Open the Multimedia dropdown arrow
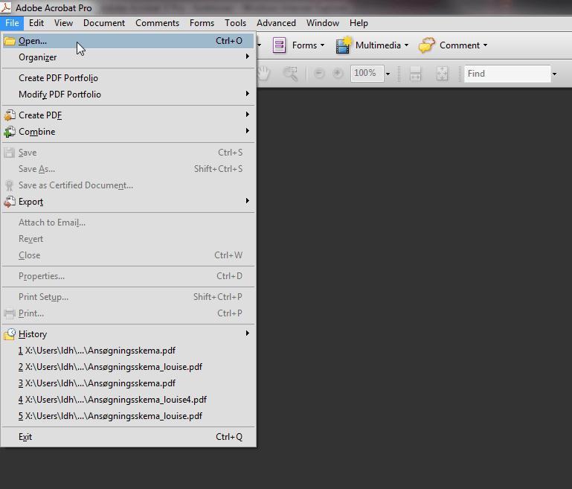Viewport: 572px width, 489px height. [x=406, y=45]
